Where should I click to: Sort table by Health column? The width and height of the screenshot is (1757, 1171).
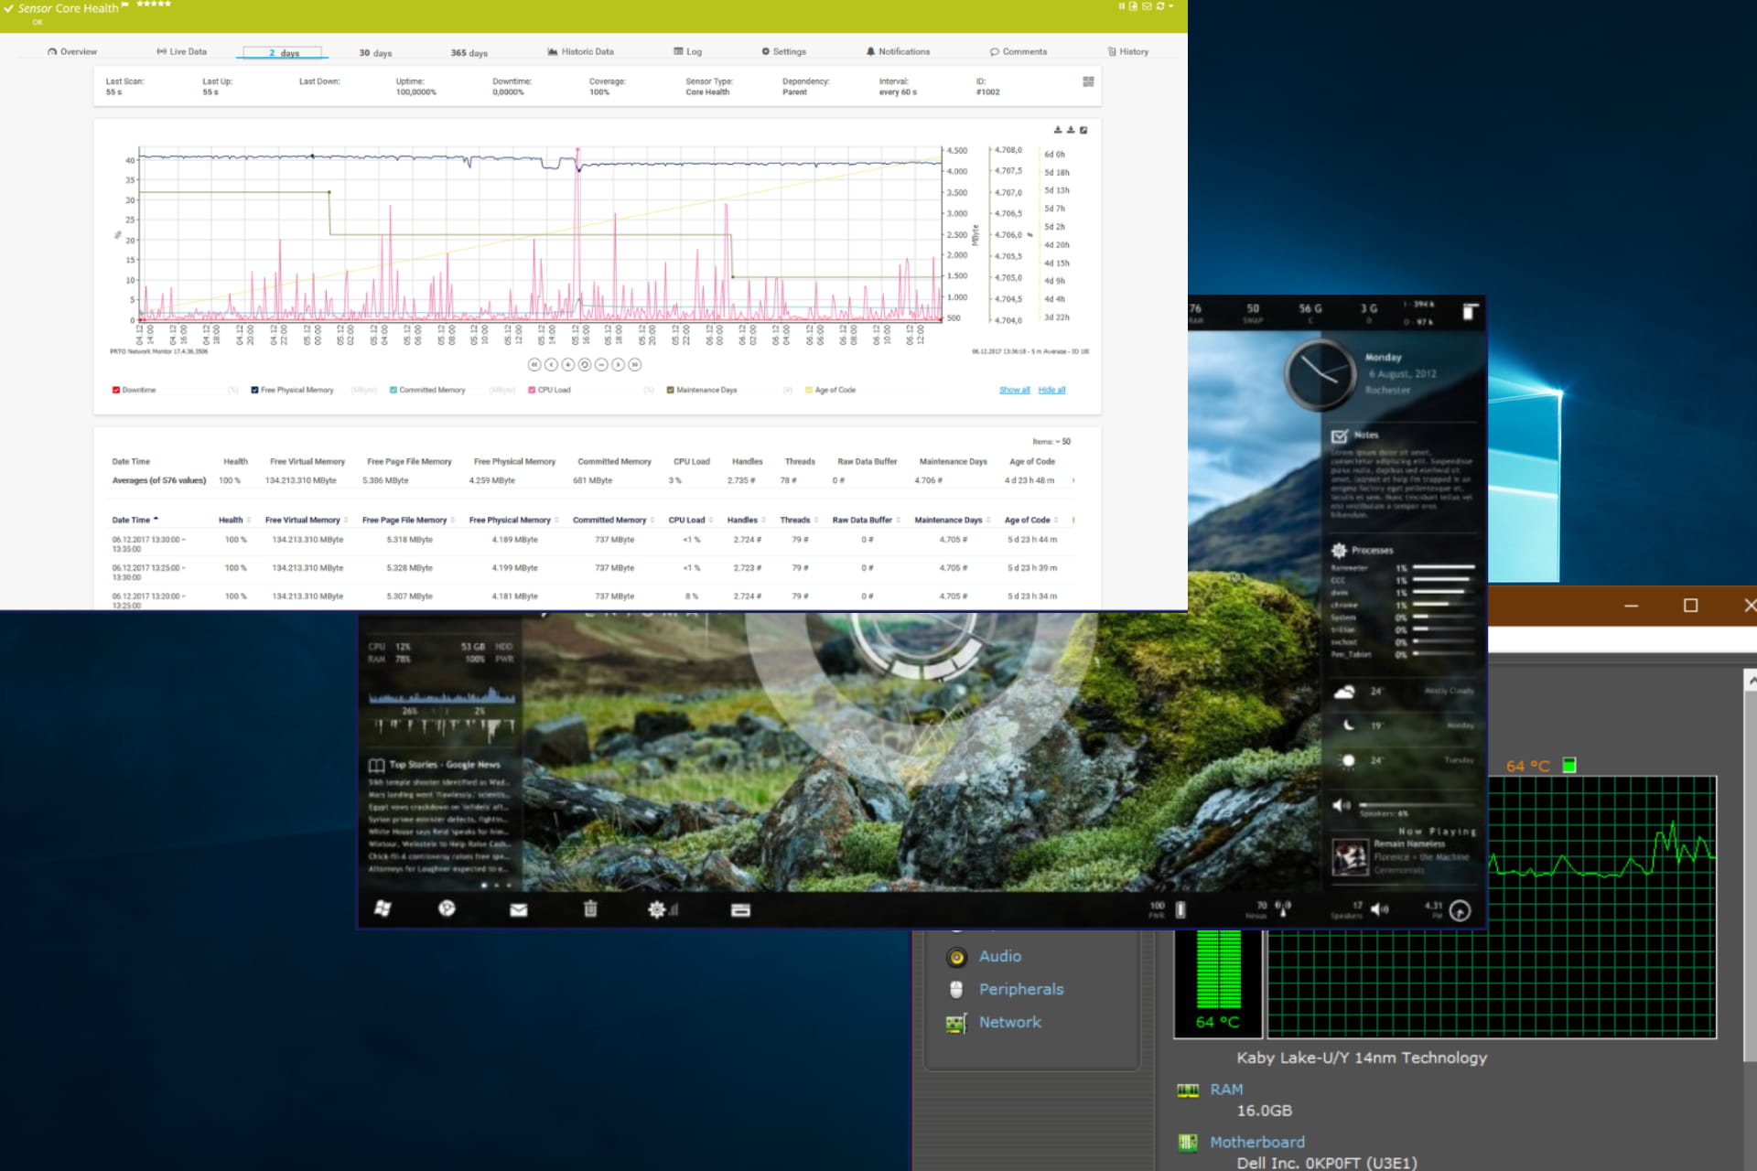(x=234, y=520)
